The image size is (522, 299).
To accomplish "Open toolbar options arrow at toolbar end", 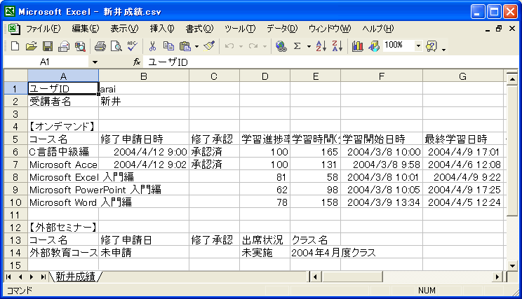I will 443,49.
